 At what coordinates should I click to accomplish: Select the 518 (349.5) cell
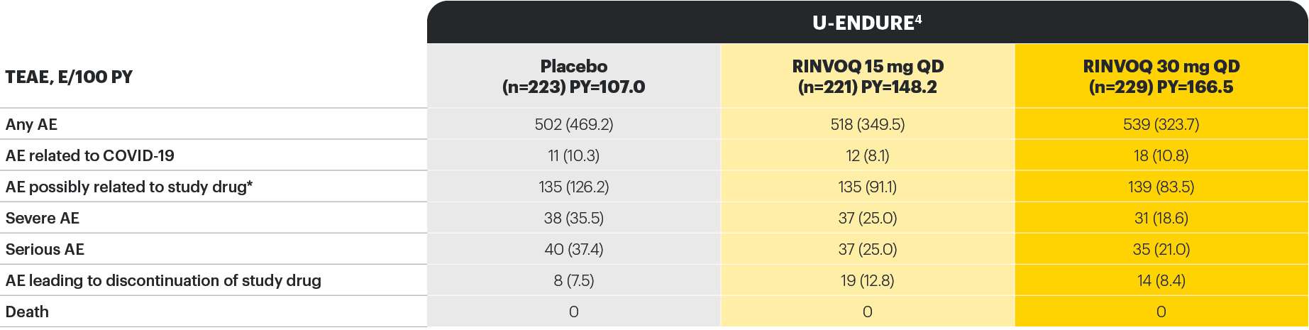click(x=867, y=124)
